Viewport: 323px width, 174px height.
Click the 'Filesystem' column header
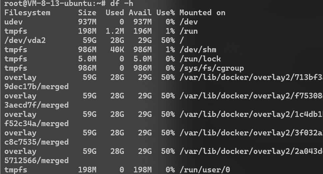[27, 13]
